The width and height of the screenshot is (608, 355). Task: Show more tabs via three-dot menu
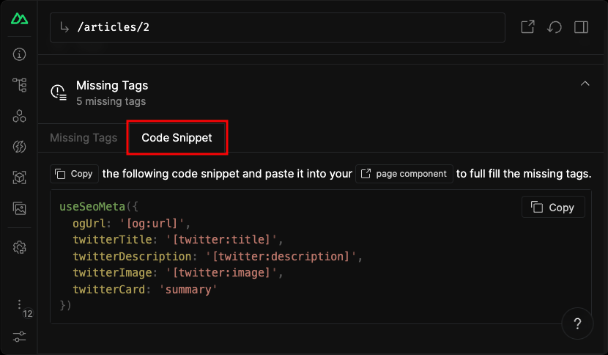coord(19,304)
